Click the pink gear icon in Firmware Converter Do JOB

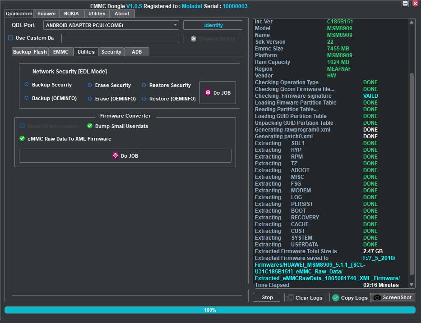click(x=116, y=155)
